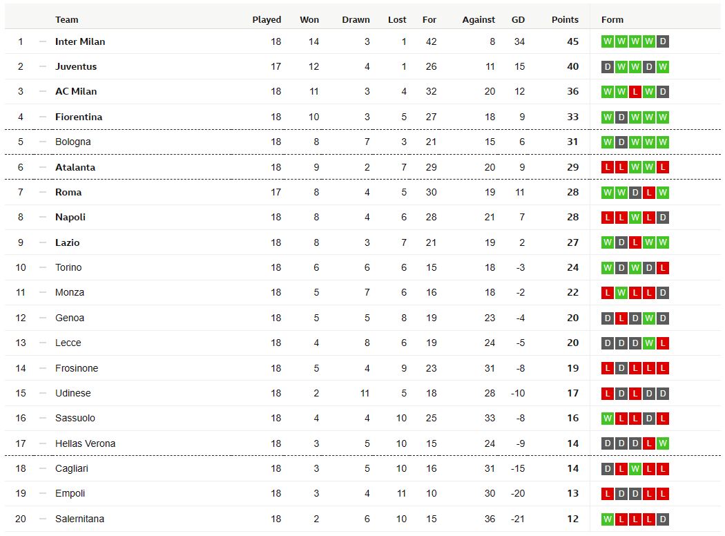Click Hellas Verona's green W form badge
This screenshot has width=725, height=536.
click(663, 443)
